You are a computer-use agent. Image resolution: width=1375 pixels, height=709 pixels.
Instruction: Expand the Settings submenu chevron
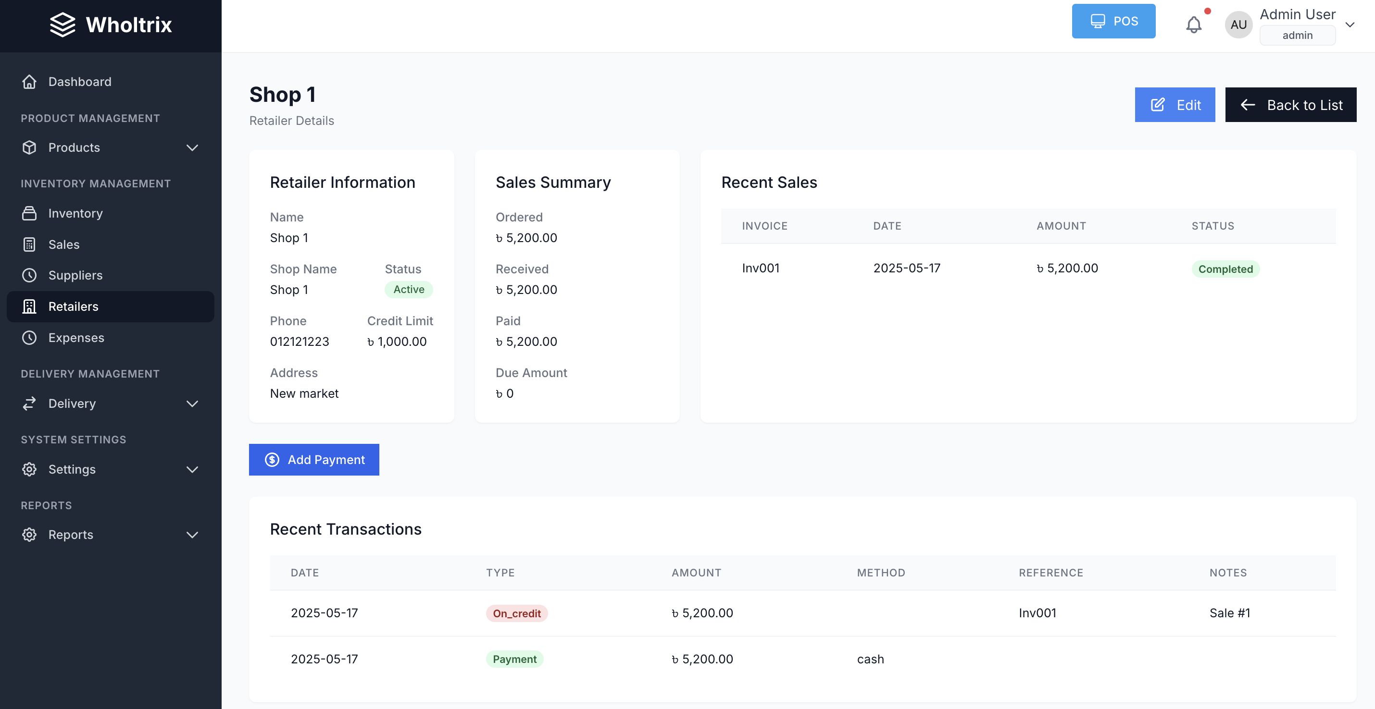click(x=192, y=469)
